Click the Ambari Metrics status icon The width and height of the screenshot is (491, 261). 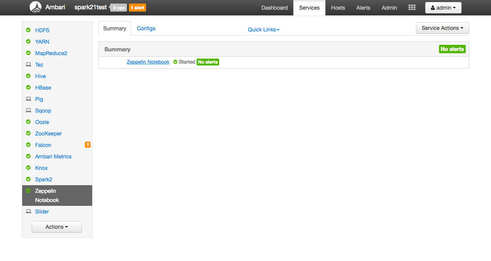[x=28, y=156]
